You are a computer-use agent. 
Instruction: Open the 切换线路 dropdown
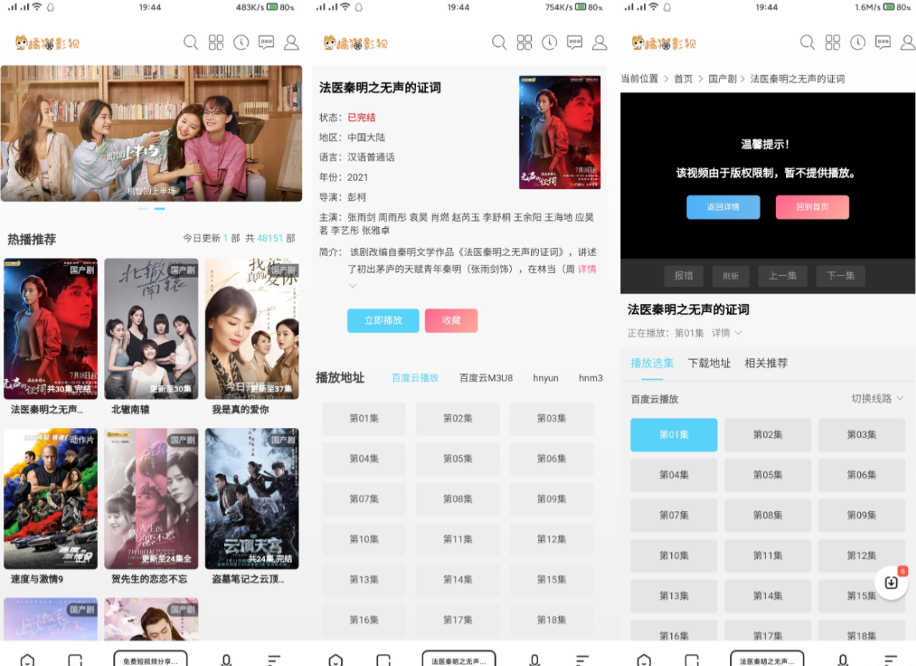point(878,399)
